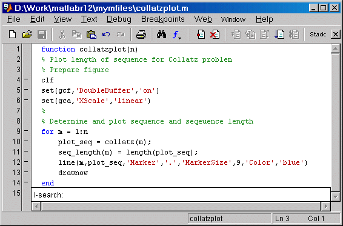Close the Stack toolbar X button

(335, 35)
